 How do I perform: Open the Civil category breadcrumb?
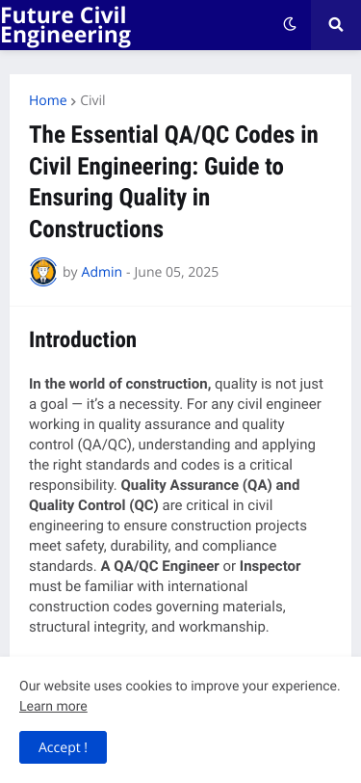[92, 100]
